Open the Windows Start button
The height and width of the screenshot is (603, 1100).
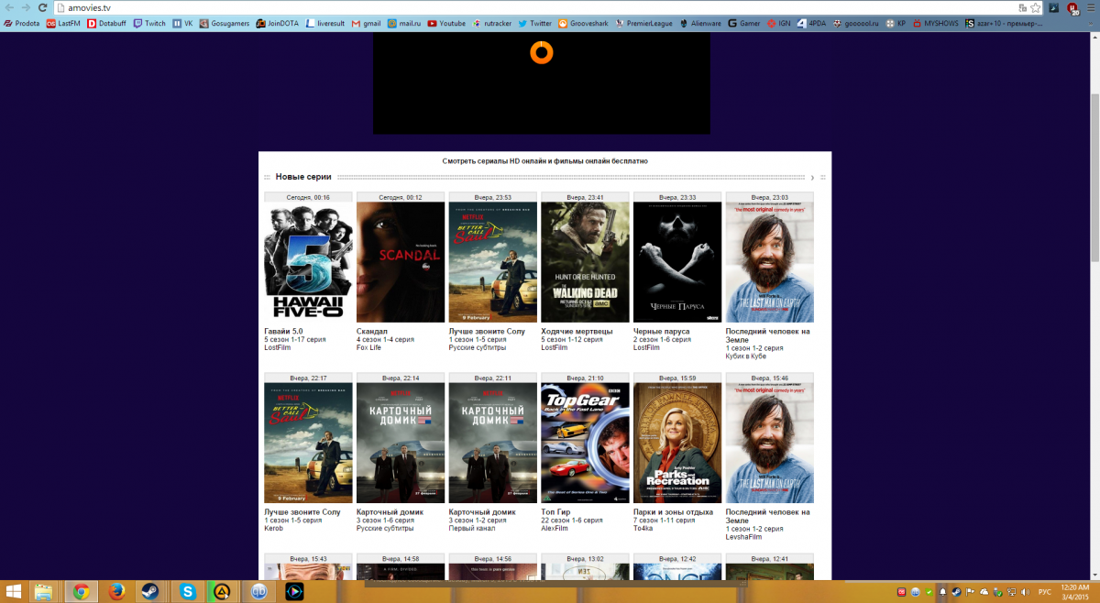[15, 592]
